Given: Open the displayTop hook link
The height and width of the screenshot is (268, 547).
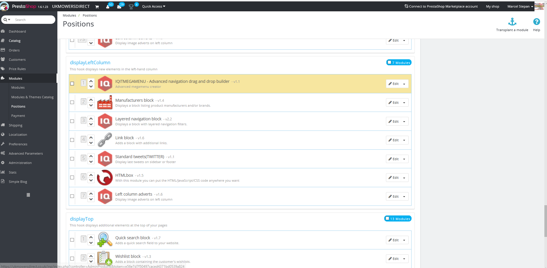Looking at the screenshot, I should point(82,219).
